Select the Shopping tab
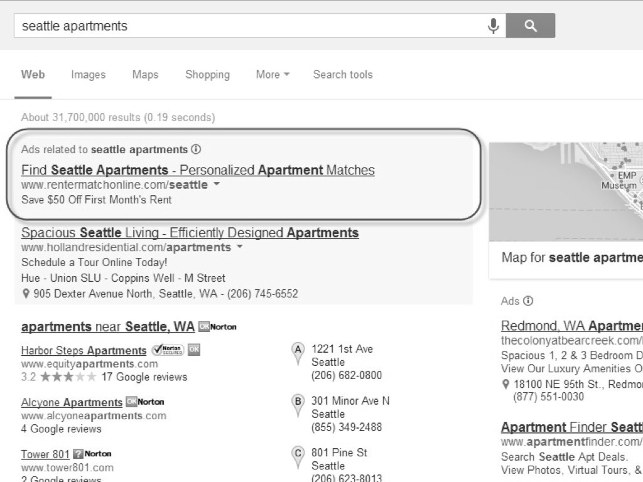This screenshot has width=643, height=482. [207, 75]
